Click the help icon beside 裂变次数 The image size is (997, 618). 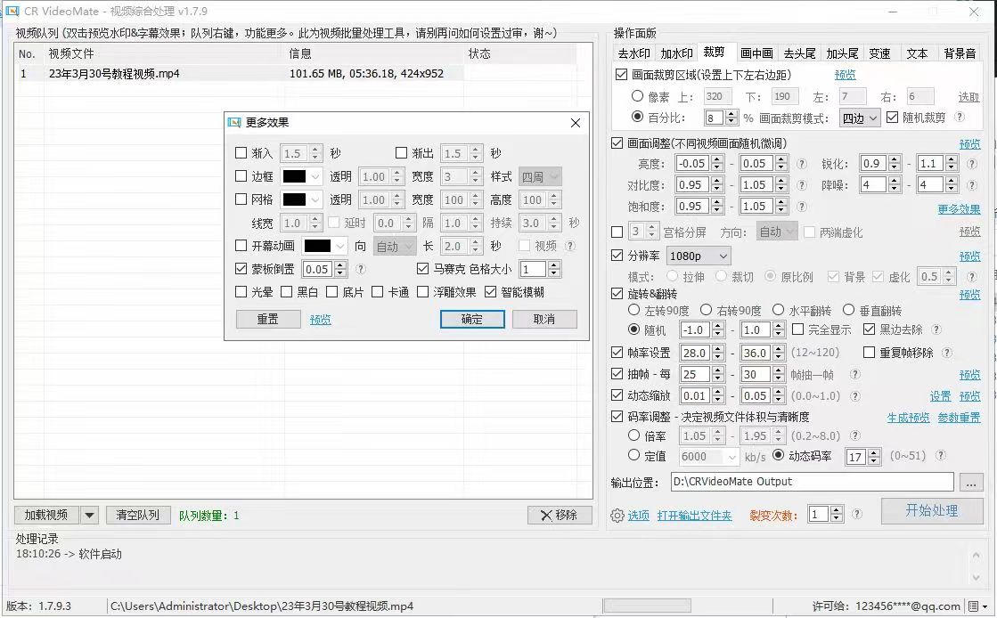tap(856, 514)
